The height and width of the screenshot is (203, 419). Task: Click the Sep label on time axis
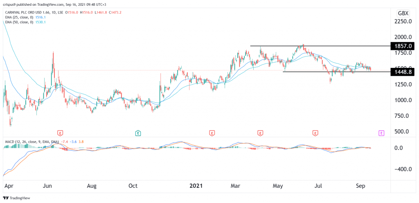[360, 186]
